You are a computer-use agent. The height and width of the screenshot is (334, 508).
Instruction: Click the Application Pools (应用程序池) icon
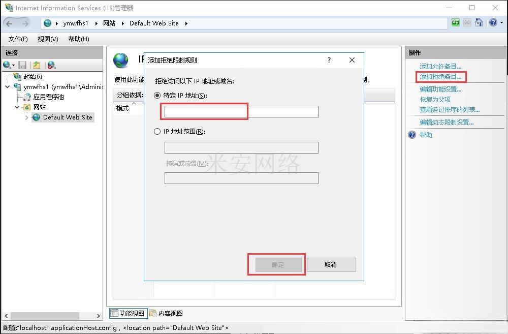27,97
